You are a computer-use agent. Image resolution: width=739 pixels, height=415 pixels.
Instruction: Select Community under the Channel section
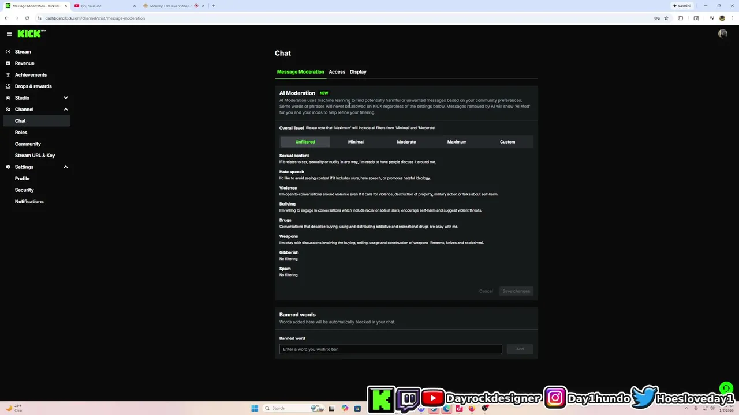[28, 144]
